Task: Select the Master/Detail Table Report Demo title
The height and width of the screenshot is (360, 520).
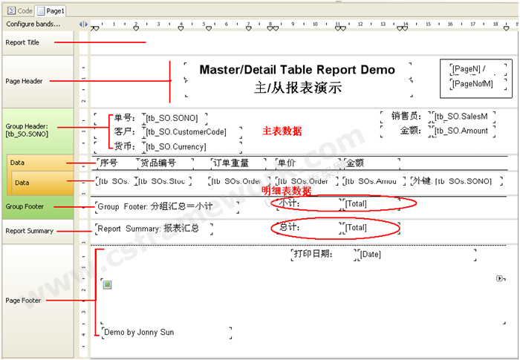Action: pyautogui.click(x=297, y=70)
